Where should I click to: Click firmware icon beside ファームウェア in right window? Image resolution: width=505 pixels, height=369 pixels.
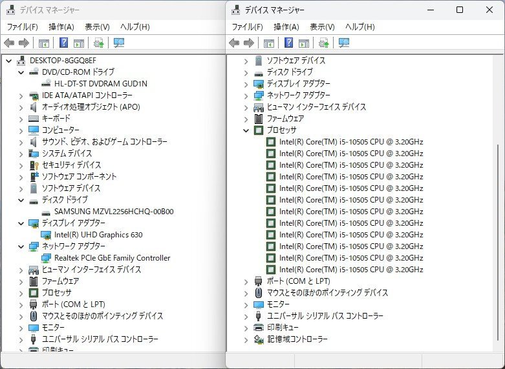259,119
